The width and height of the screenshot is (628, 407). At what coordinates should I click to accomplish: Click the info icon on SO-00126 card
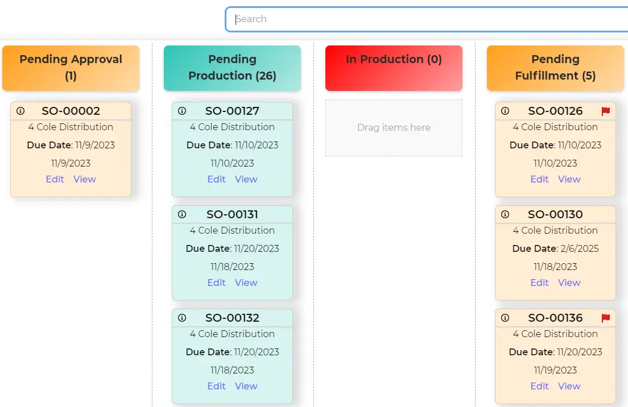click(505, 111)
